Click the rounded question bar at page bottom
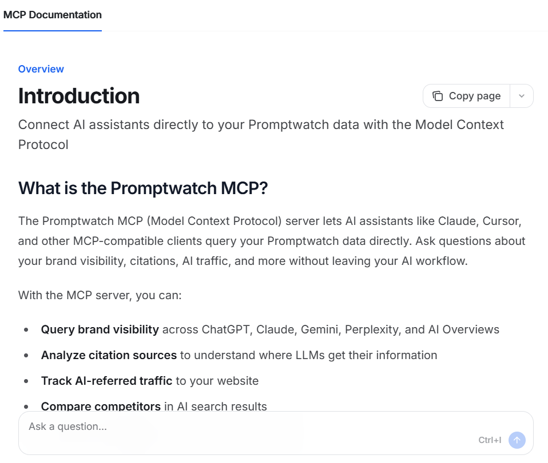 tap(275, 432)
